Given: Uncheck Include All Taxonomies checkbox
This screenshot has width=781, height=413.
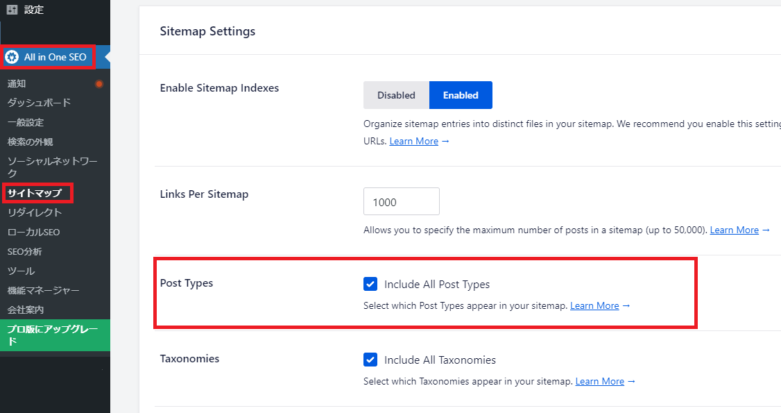Looking at the screenshot, I should click(x=371, y=360).
